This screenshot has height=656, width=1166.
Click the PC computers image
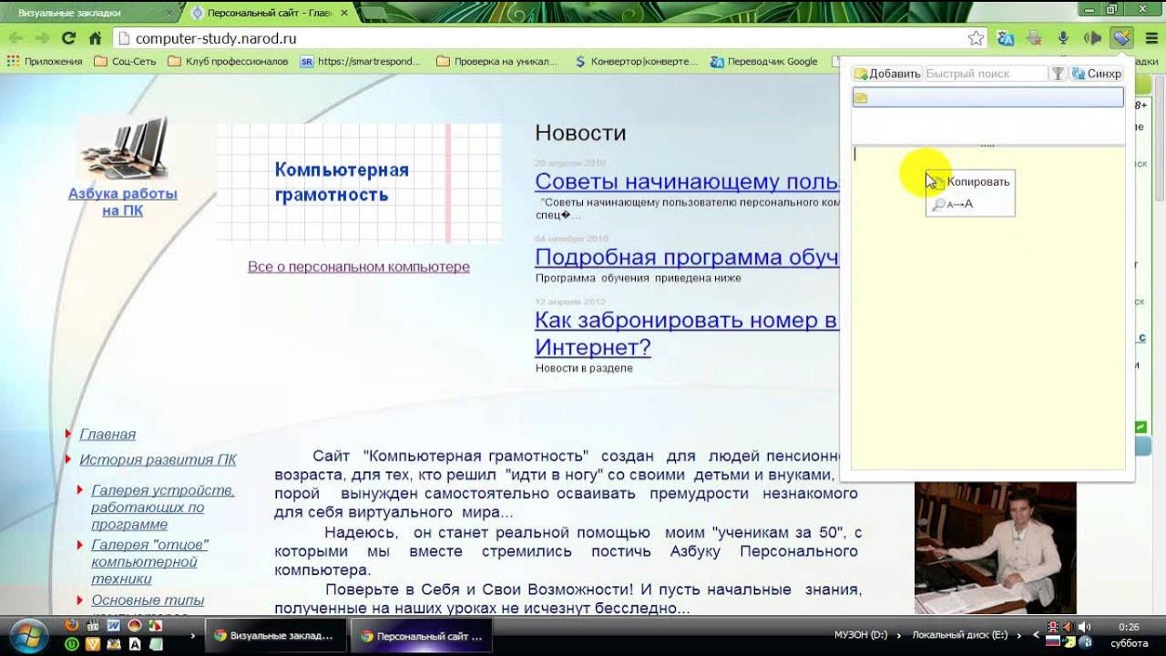tap(123, 148)
